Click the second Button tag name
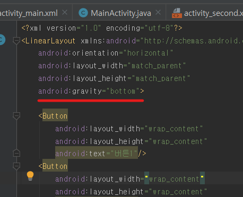 (x=55, y=166)
